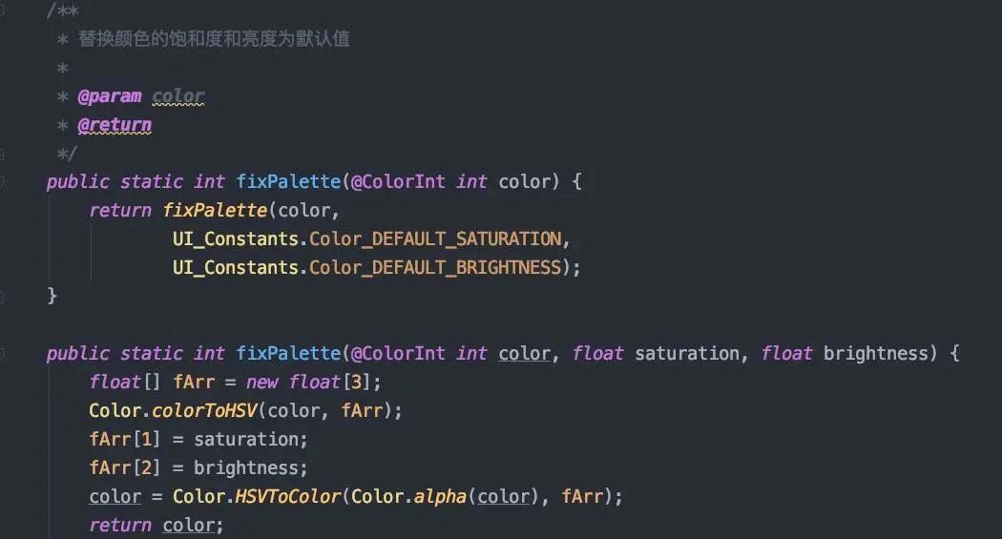
Task: Click the Chinese comment description line
Action: click(x=214, y=39)
